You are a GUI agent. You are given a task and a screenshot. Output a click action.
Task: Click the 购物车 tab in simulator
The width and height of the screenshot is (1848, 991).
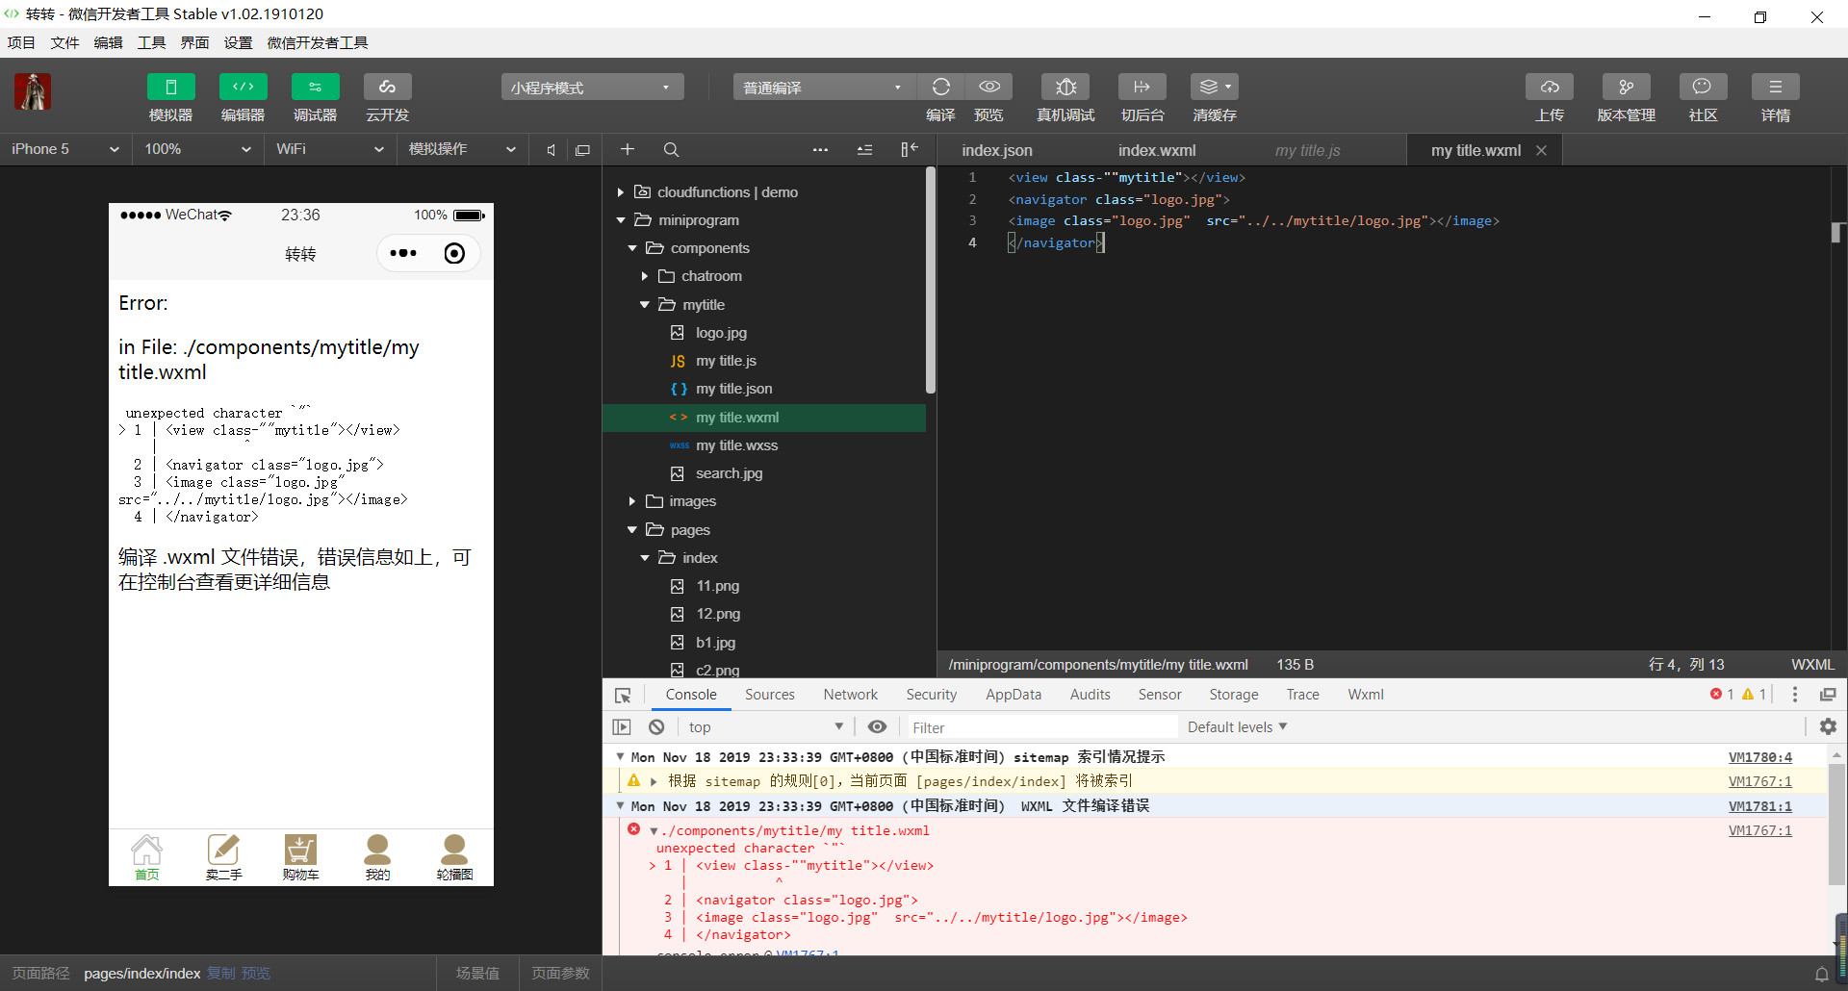click(300, 857)
